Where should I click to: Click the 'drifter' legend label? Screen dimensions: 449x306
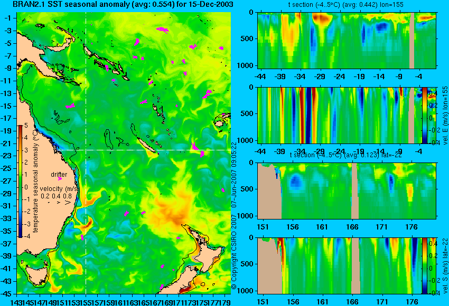59,175
